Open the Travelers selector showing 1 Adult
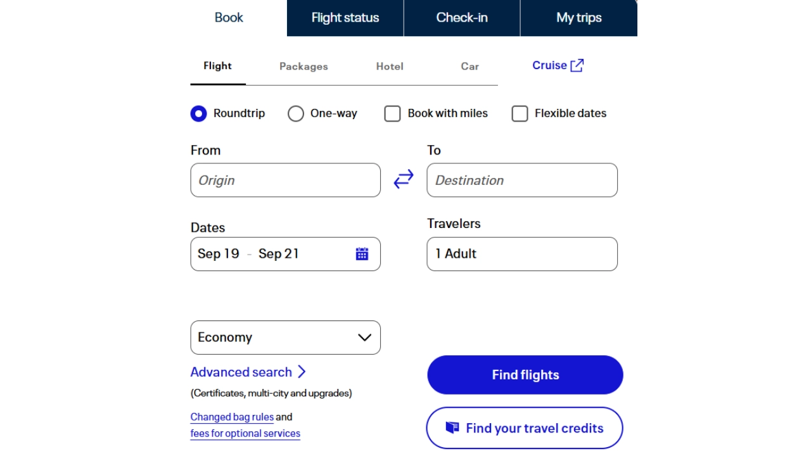The height and width of the screenshot is (456, 811). [521, 254]
